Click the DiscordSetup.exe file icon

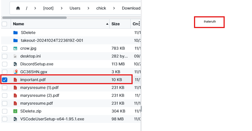tap(15, 64)
